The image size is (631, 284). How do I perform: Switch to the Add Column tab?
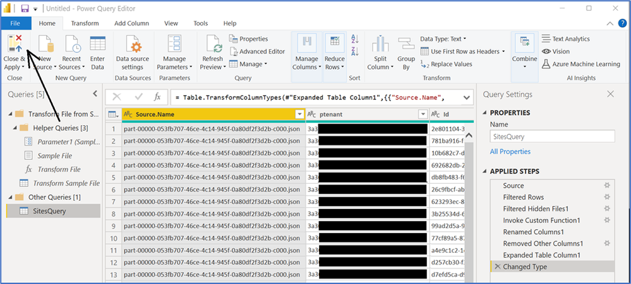[x=131, y=23]
